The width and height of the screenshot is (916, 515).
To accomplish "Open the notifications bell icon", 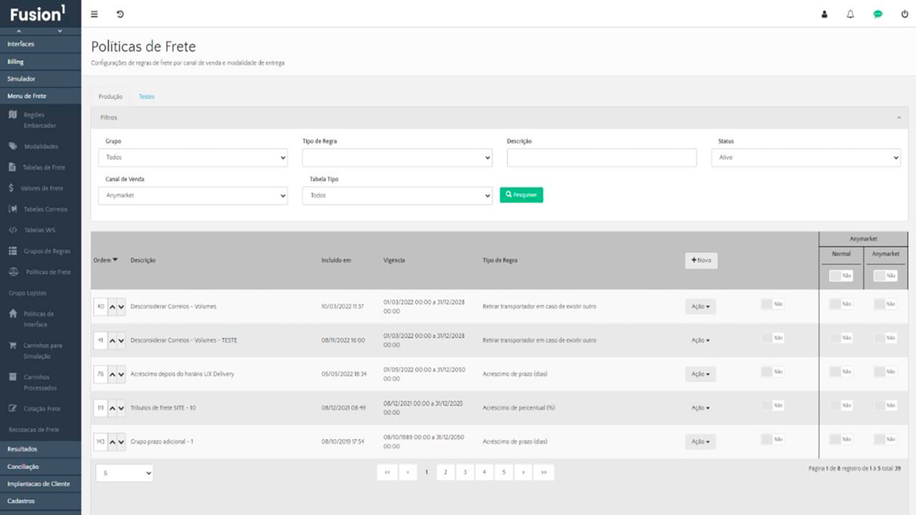I will tap(851, 14).
